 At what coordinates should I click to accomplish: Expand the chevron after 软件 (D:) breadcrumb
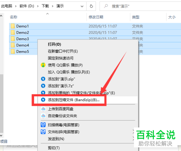(38, 6)
